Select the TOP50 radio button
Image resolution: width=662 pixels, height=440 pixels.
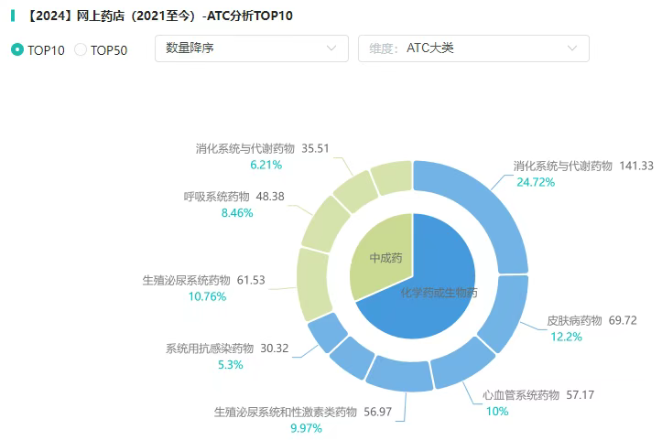click(x=81, y=49)
